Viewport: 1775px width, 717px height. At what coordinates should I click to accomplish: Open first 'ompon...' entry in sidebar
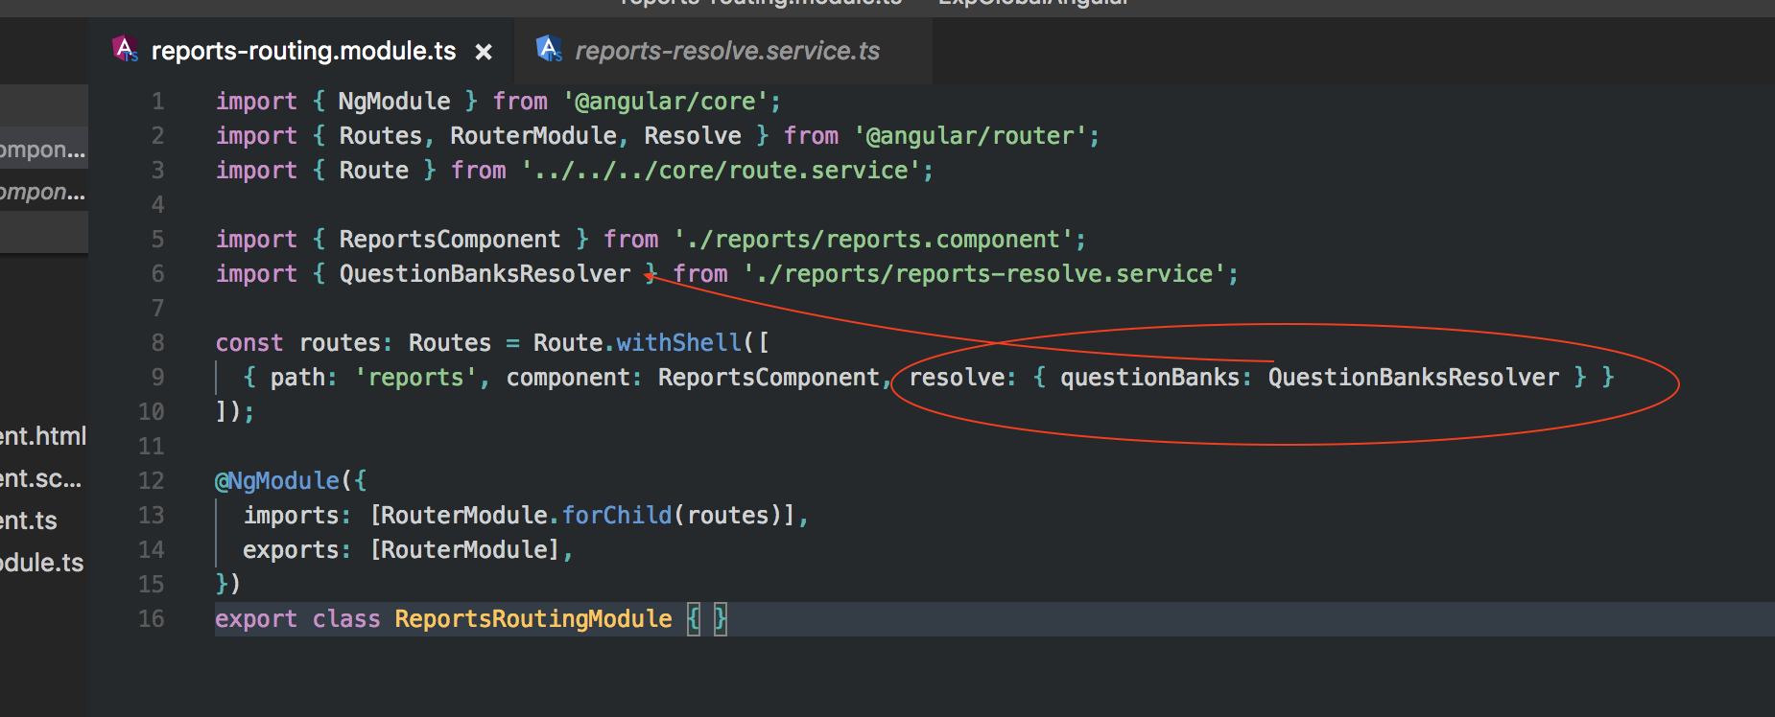(x=43, y=149)
